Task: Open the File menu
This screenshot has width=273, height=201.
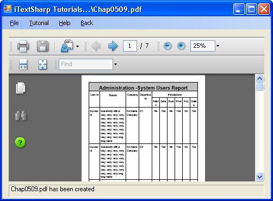Action: pos(14,23)
